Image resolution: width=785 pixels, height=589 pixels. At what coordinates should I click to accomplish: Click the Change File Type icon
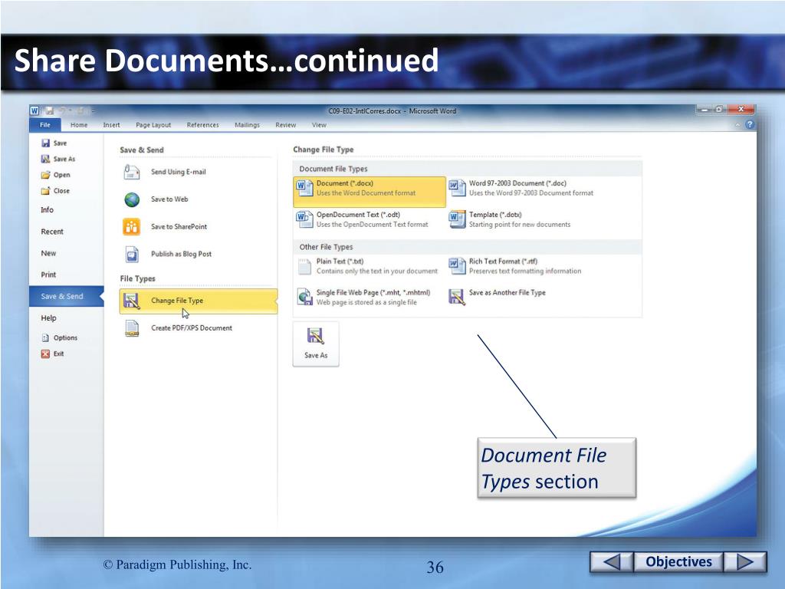tap(132, 301)
